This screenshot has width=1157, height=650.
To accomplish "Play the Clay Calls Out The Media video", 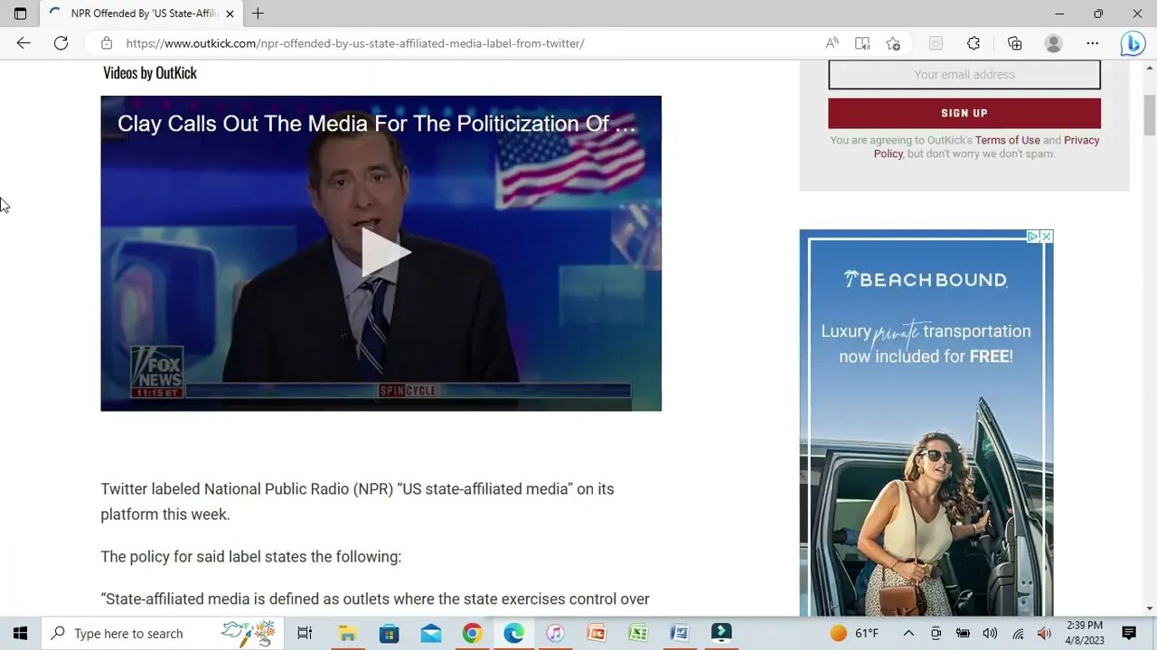I will (x=386, y=253).
